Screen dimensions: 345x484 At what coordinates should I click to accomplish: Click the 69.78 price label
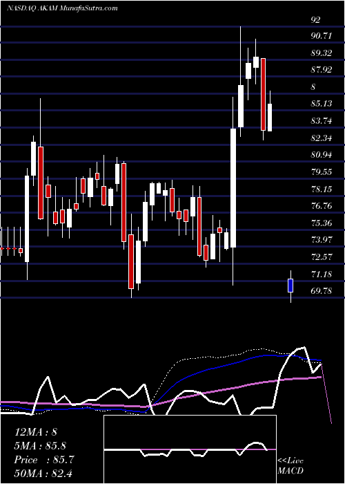point(322,291)
